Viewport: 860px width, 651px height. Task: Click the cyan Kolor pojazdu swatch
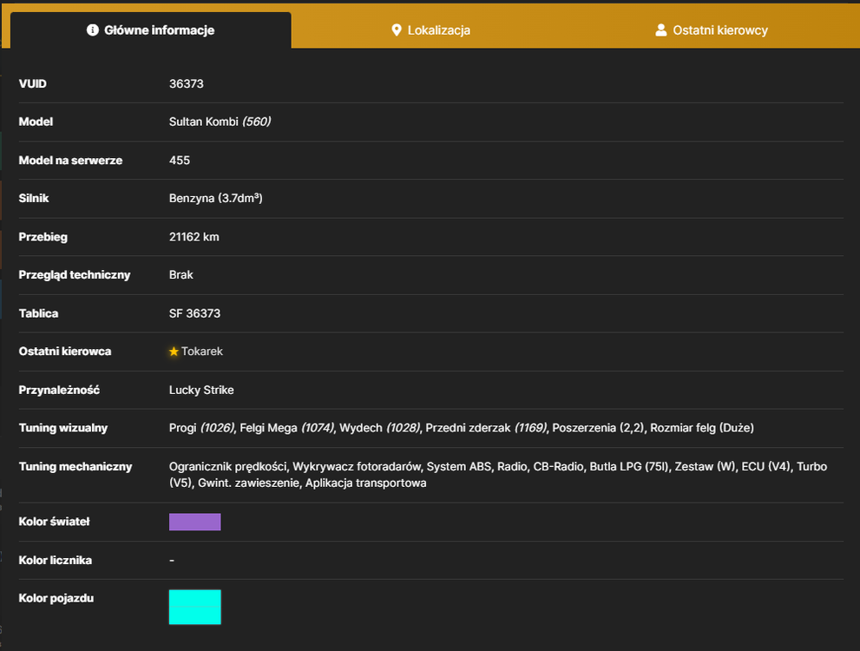tap(194, 607)
